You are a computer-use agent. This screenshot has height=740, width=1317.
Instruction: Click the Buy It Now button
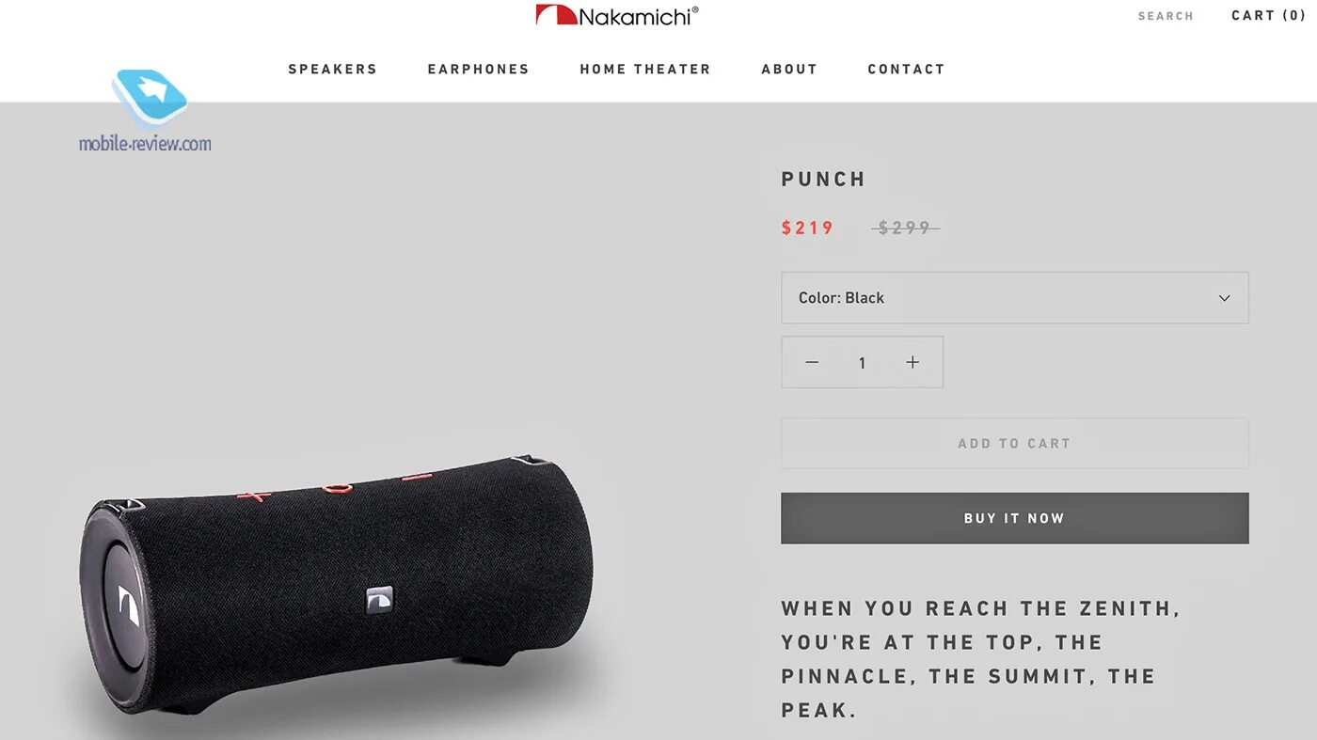pyautogui.click(x=1014, y=518)
